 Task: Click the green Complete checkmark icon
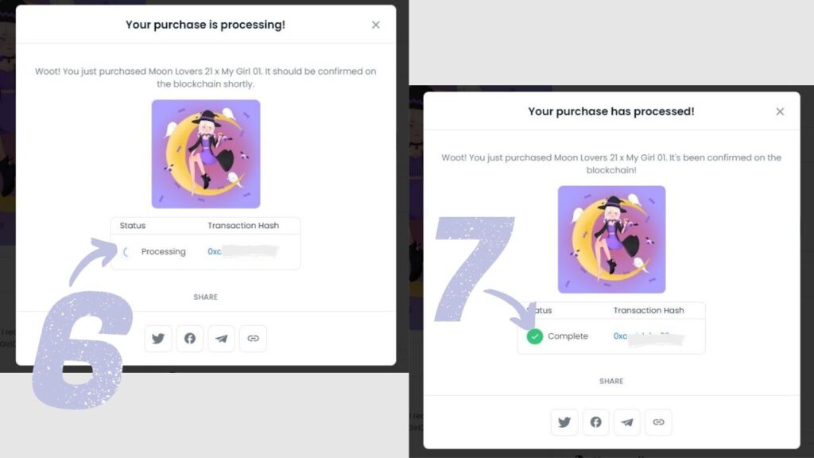coord(535,336)
